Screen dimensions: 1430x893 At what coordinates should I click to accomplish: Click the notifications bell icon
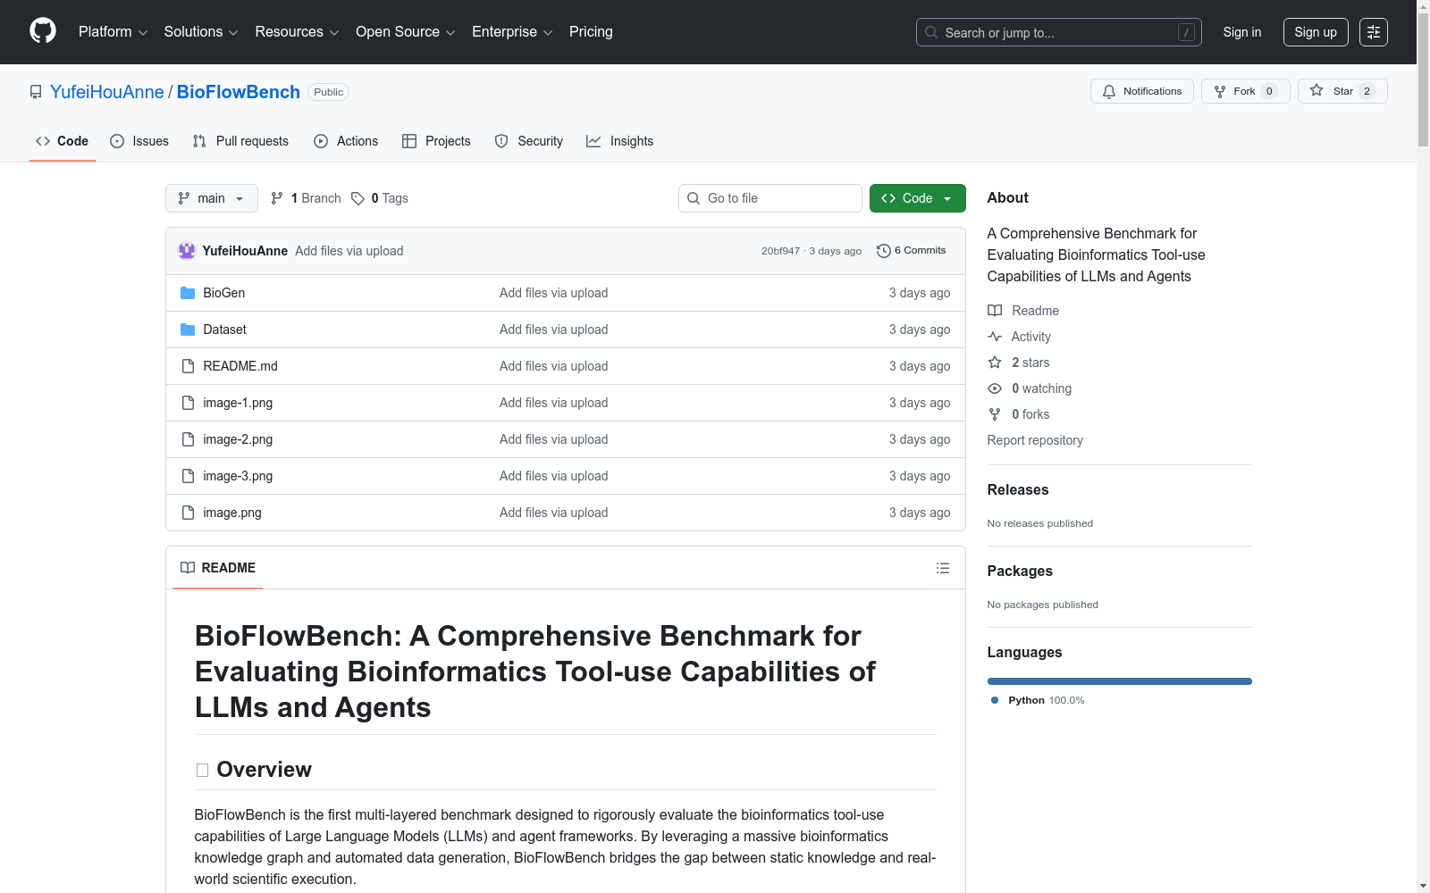coord(1109,91)
